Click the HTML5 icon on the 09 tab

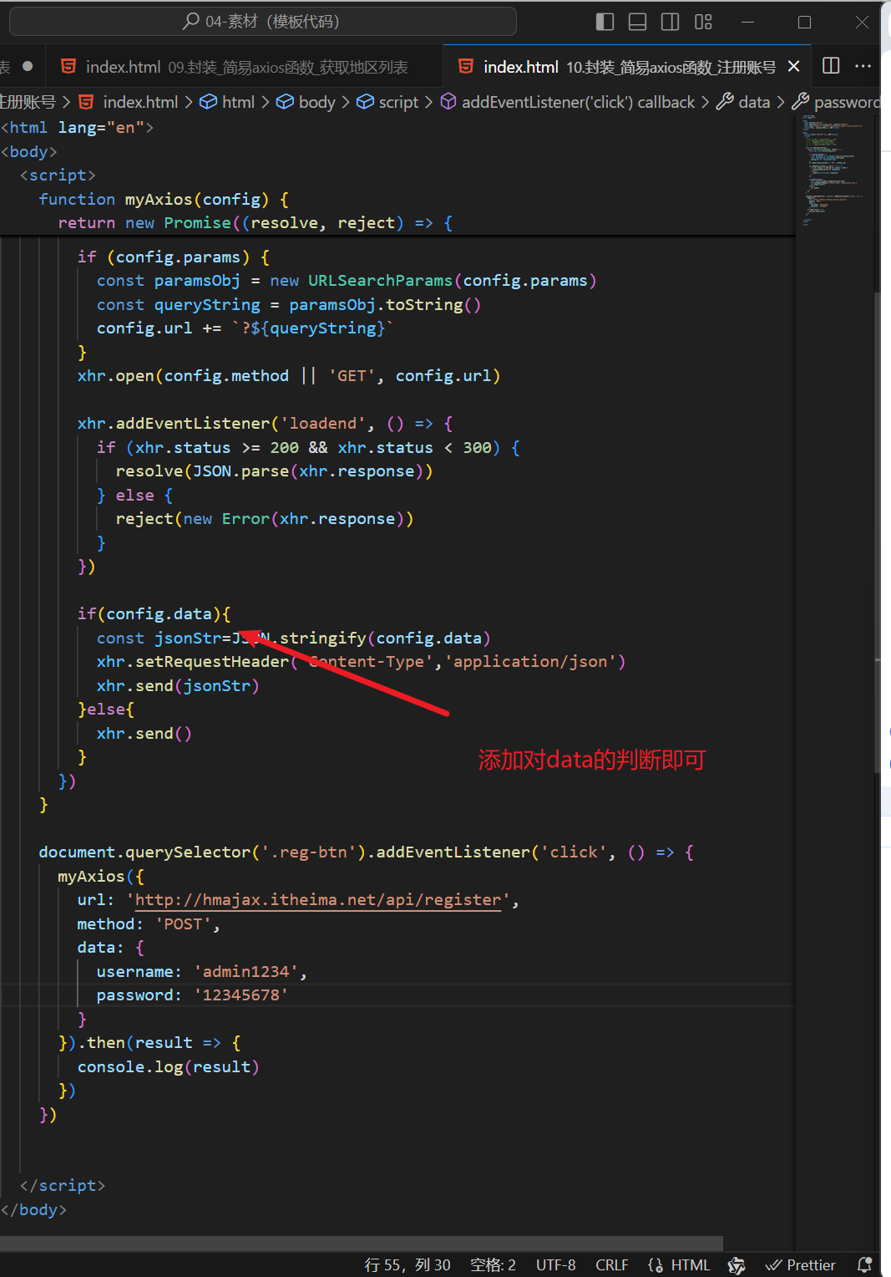[x=69, y=66]
